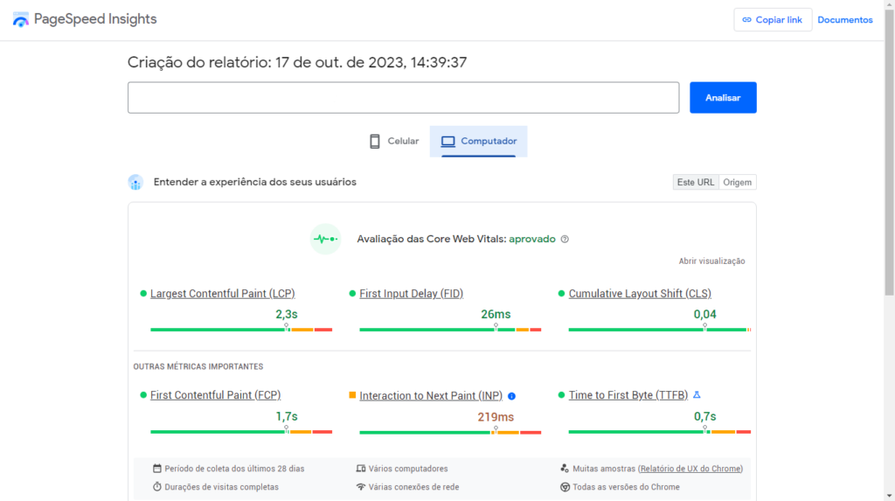This screenshot has height=501, width=895.
Task: Click the CLS distribution bar
Action: pos(659,330)
